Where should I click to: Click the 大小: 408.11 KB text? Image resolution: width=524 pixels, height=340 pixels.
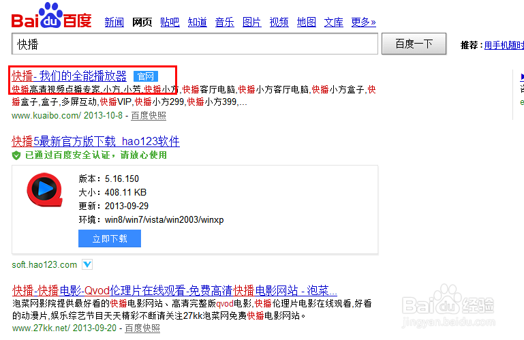click(x=112, y=193)
